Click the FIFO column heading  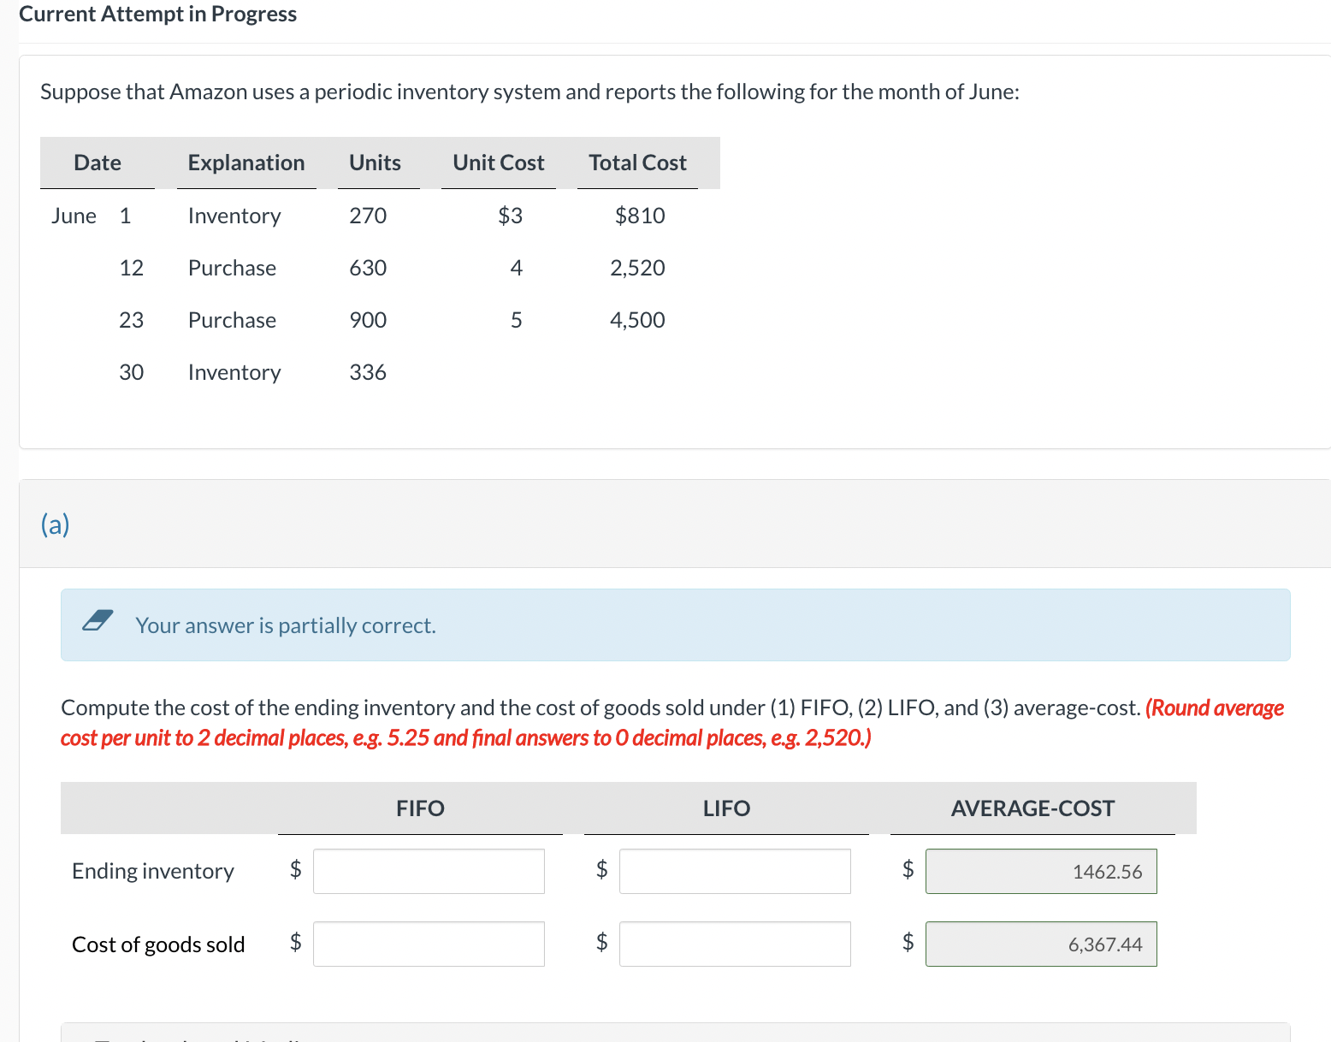click(x=420, y=808)
